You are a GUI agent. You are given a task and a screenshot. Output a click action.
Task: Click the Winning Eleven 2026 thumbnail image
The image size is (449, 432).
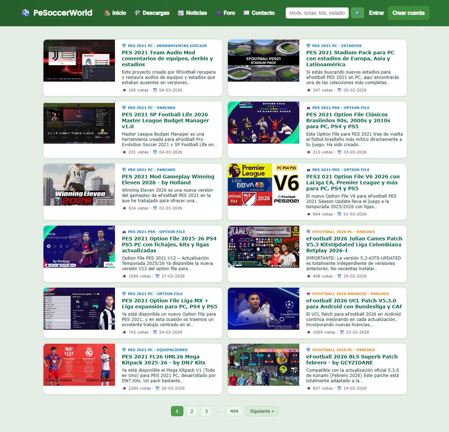click(x=79, y=185)
